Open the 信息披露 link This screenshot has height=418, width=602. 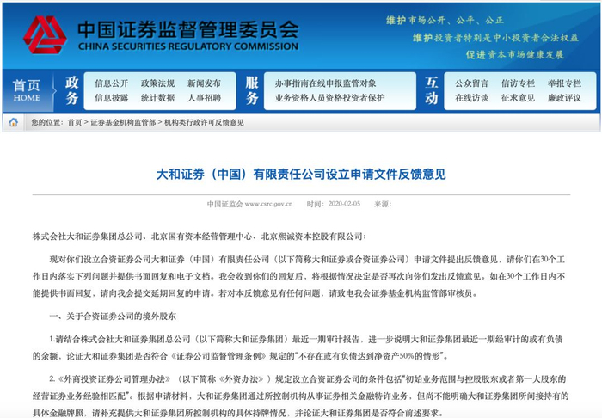click(112, 98)
